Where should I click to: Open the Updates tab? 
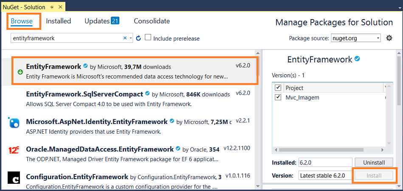tap(102, 21)
